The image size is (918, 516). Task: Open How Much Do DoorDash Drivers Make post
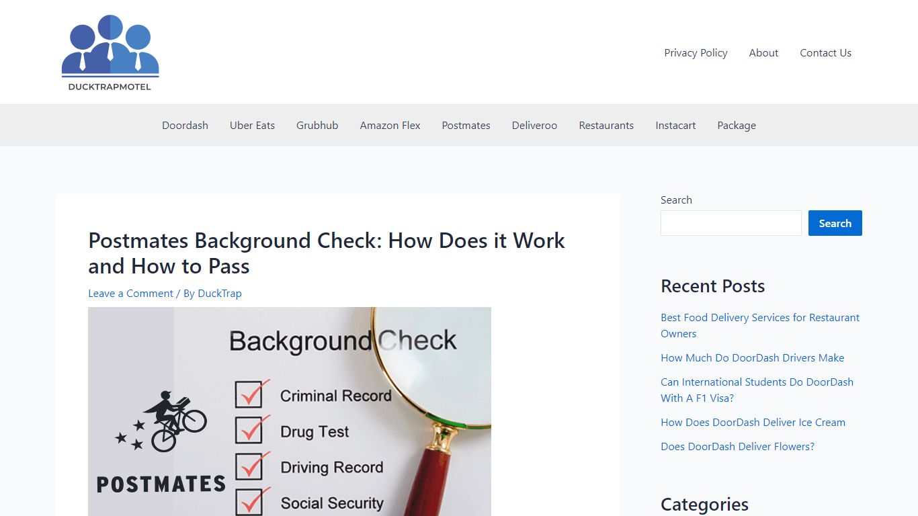click(x=752, y=358)
